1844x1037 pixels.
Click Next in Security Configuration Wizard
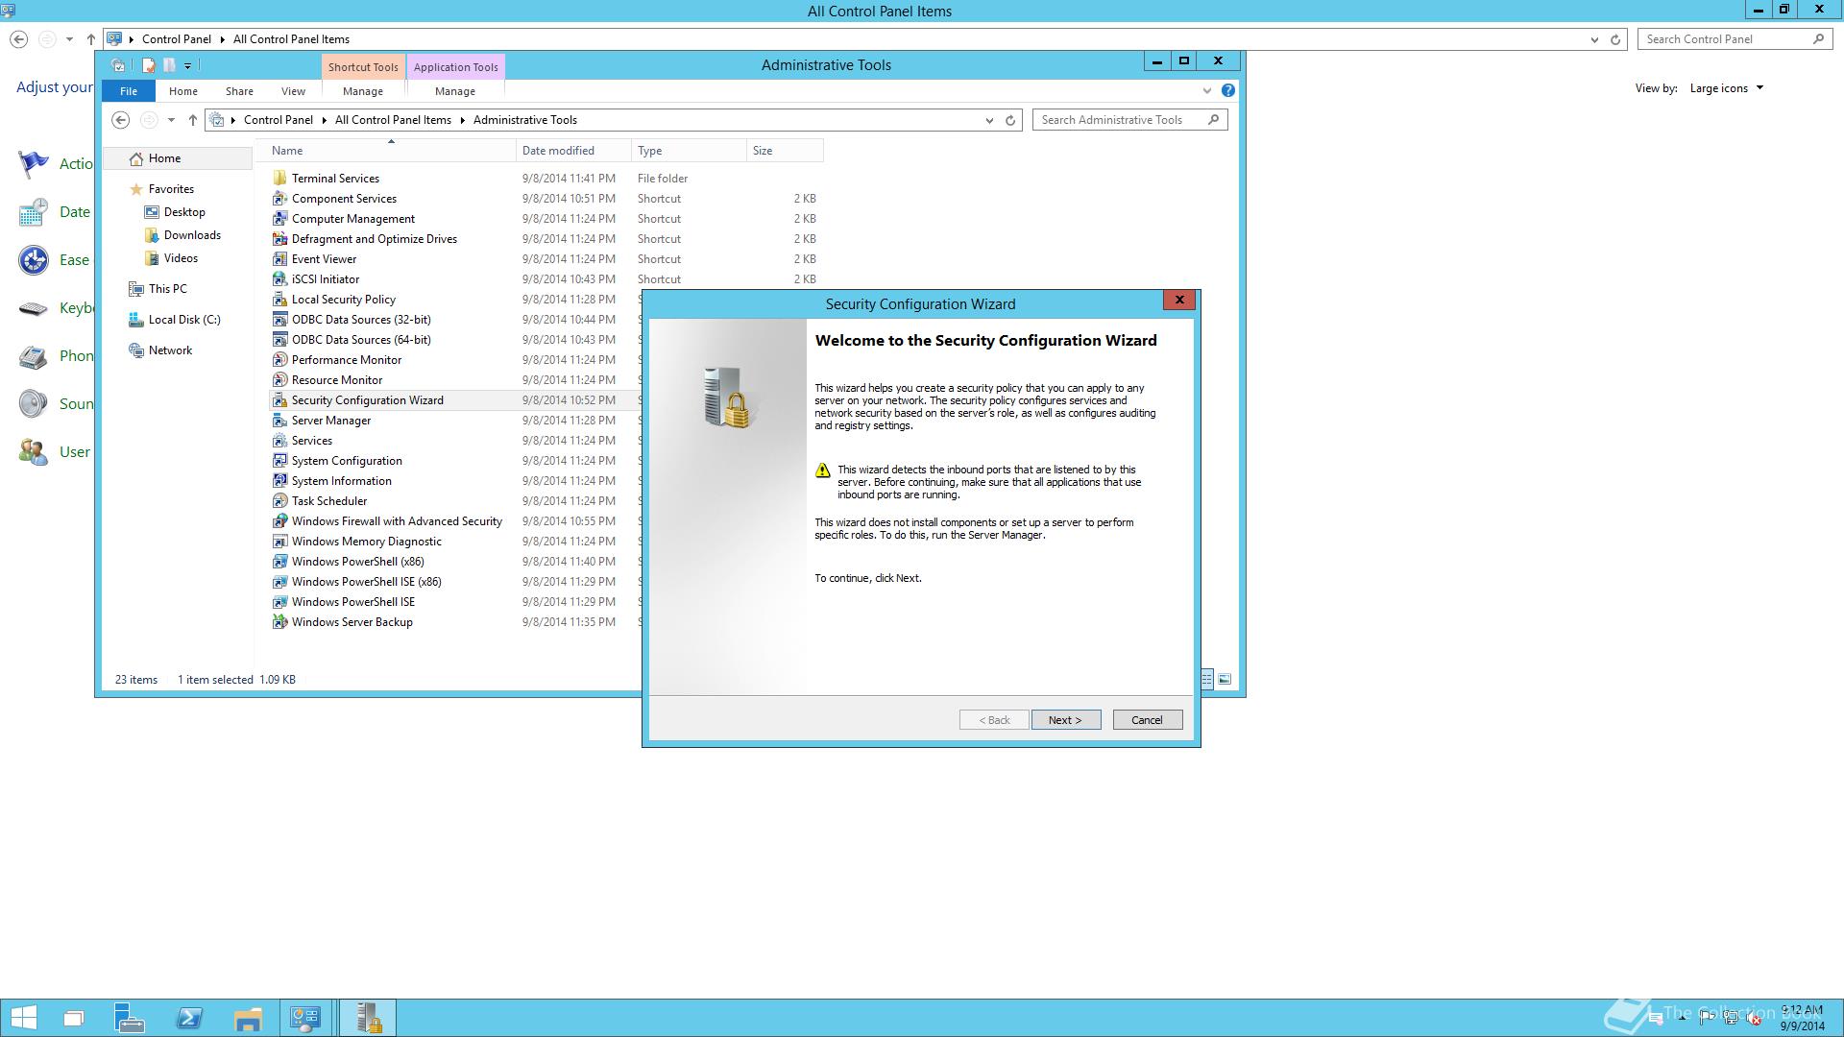1065,720
